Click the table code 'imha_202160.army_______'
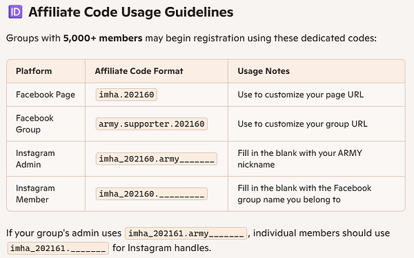This screenshot has width=414, height=258. coord(157,159)
